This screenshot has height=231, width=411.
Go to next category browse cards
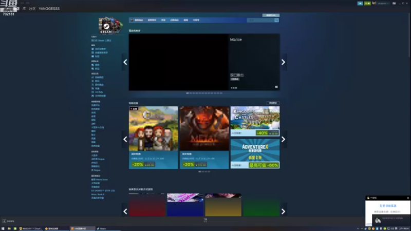click(284, 211)
